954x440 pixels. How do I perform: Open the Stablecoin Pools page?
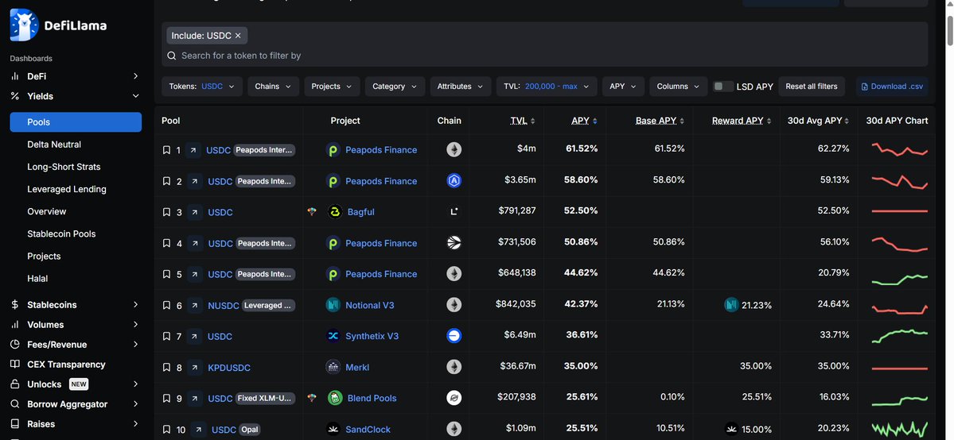click(x=61, y=234)
